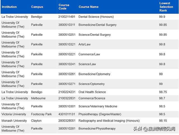
Task: Click the Course Code column header
Action: pyautogui.click(x=64, y=7)
